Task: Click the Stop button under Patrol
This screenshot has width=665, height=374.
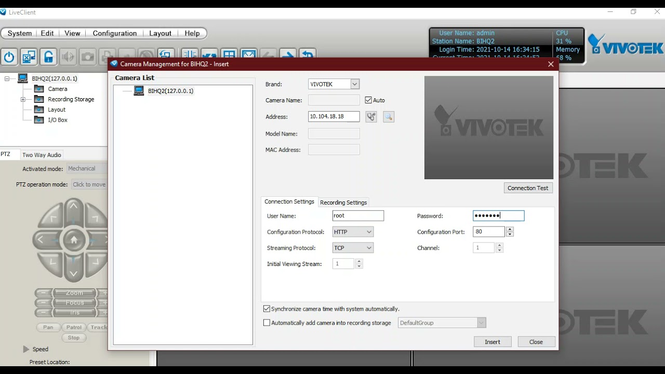Action: 74,338
